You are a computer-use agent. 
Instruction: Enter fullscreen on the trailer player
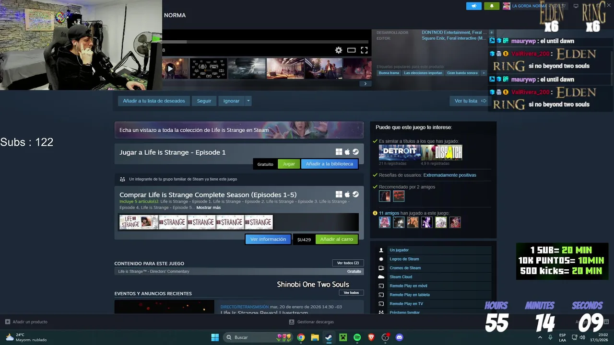tap(364, 50)
